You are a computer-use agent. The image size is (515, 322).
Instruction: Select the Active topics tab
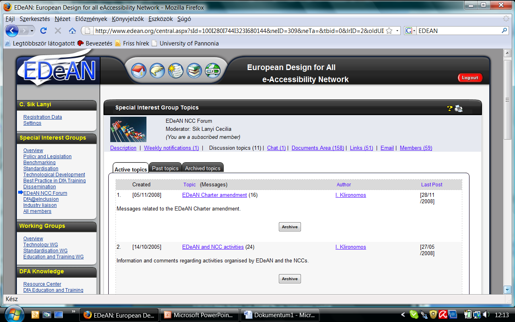[x=131, y=169]
